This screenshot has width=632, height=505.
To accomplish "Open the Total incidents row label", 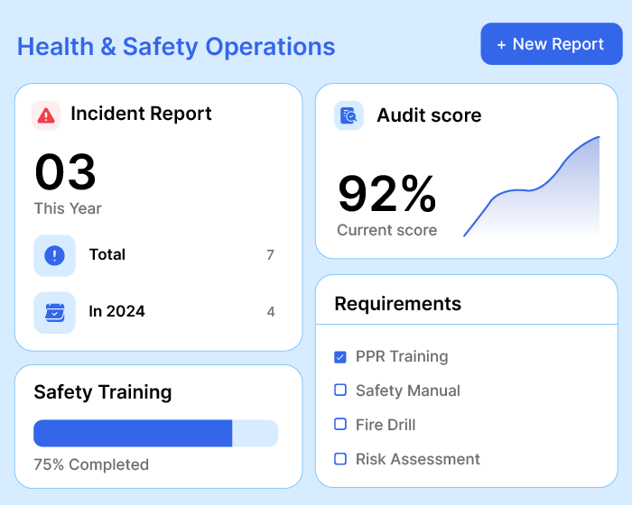I will (x=107, y=255).
